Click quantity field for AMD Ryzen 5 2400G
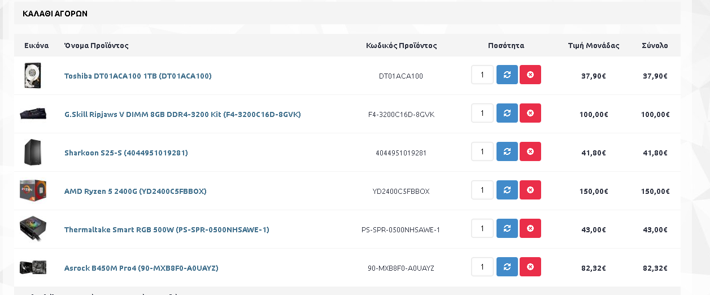 coord(482,190)
